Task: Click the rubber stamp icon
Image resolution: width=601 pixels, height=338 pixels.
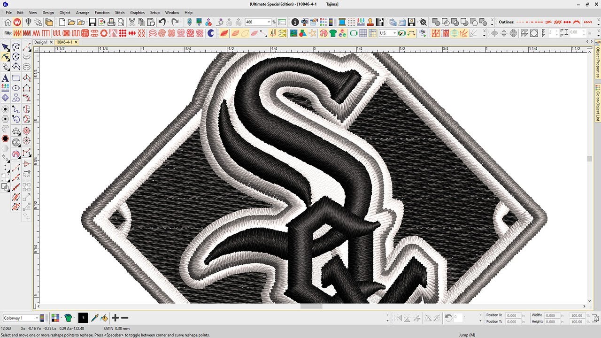Action: tap(370, 22)
